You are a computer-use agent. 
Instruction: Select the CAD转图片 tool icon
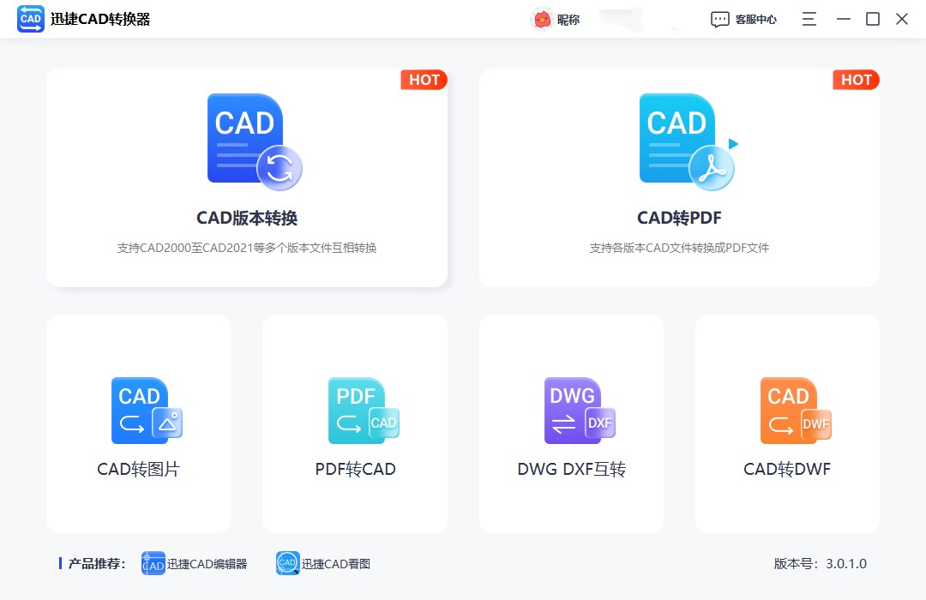[147, 411]
